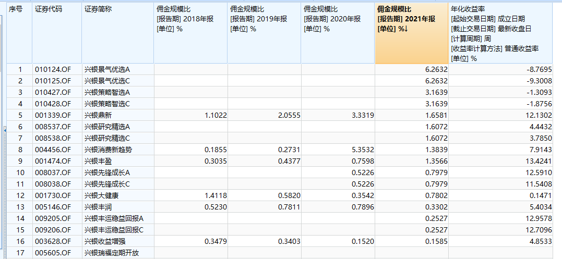Click the 证券简称 column header

coord(118,33)
